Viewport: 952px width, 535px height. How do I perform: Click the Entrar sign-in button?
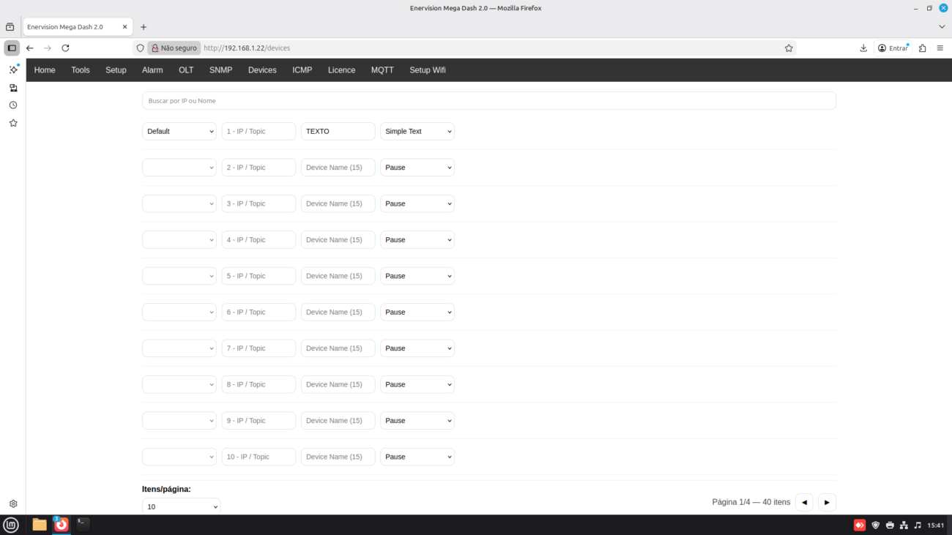click(893, 48)
